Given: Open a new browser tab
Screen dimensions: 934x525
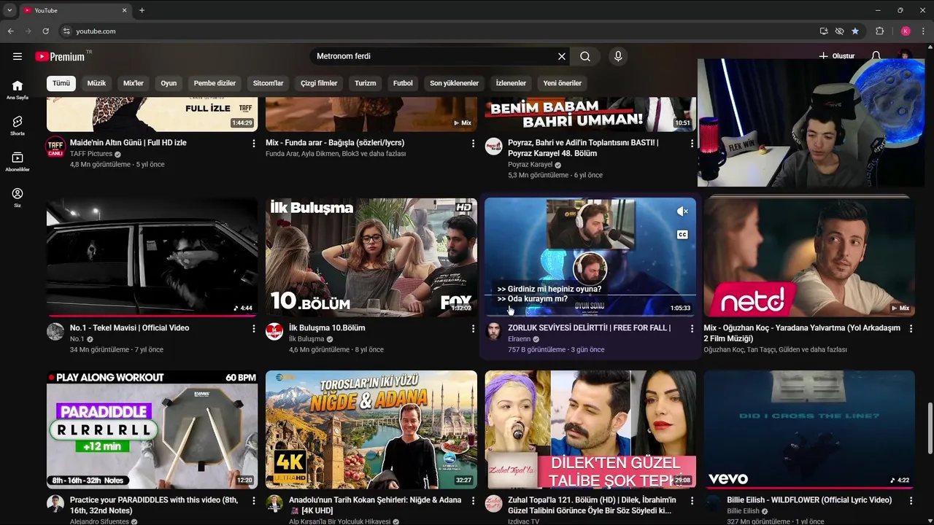Looking at the screenshot, I should tap(142, 10).
